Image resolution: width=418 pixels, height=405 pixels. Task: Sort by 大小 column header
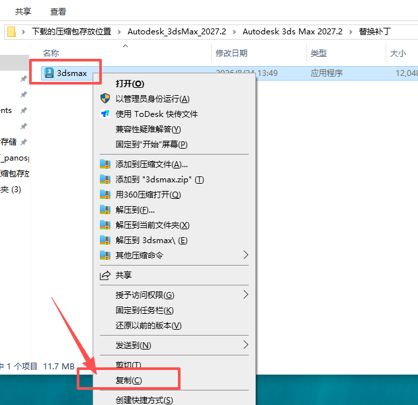coord(397,53)
